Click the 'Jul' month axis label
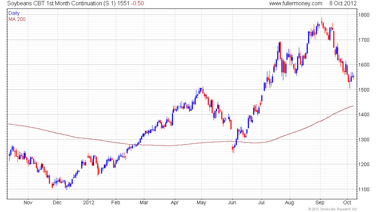This screenshot has height=212, width=390. (261, 202)
